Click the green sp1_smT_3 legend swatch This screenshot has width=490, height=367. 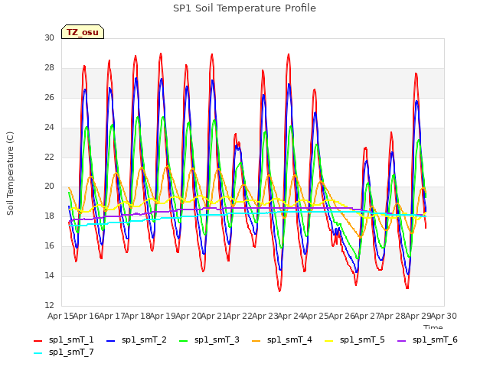point(184,341)
